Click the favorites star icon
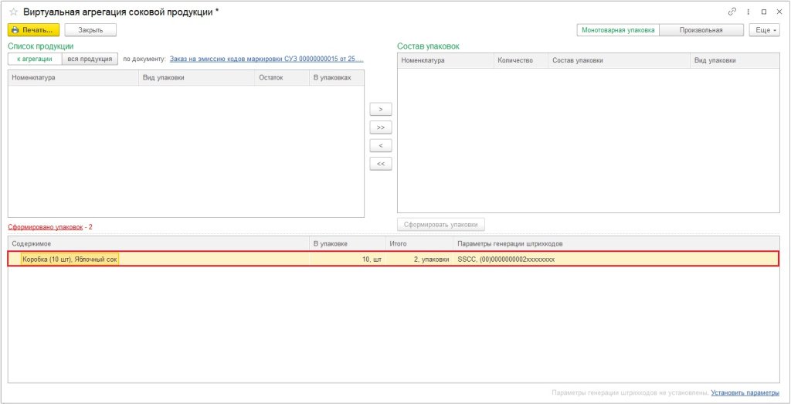The image size is (791, 404). coord(13,12)
